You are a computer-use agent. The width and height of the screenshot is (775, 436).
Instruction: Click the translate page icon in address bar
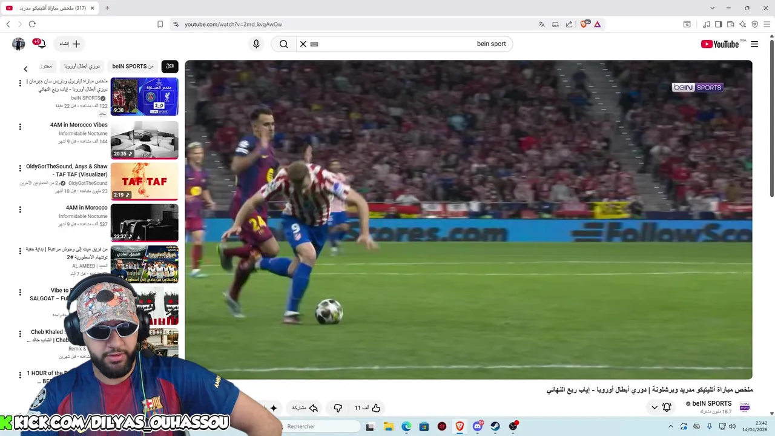pos(541,24)
